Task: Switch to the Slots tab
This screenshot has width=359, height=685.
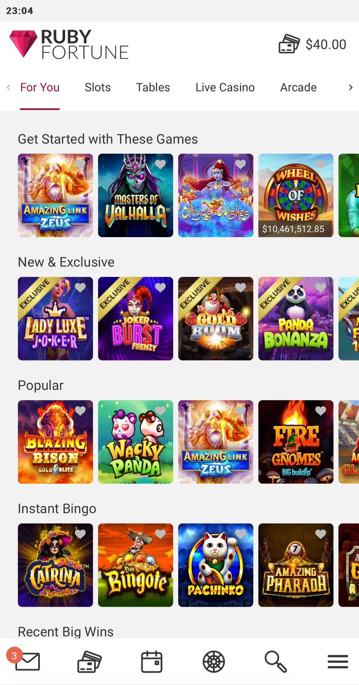Action: click(98, 87)
